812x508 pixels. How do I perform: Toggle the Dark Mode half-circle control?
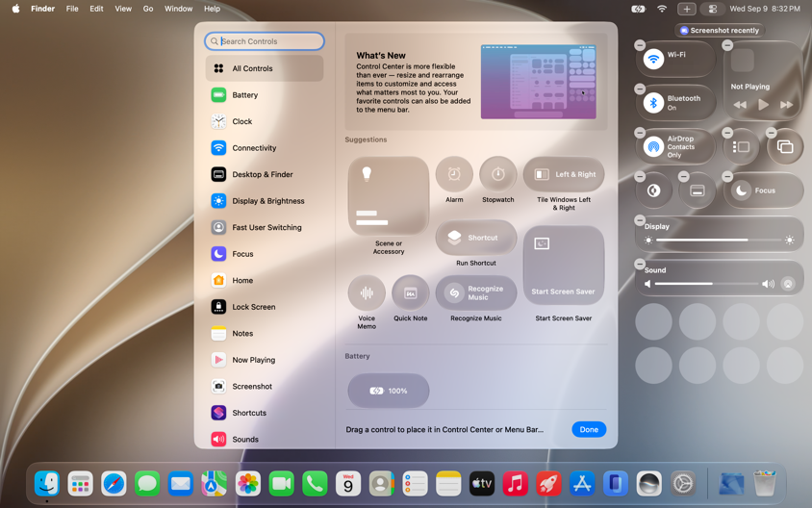click(x=653, y=190)
